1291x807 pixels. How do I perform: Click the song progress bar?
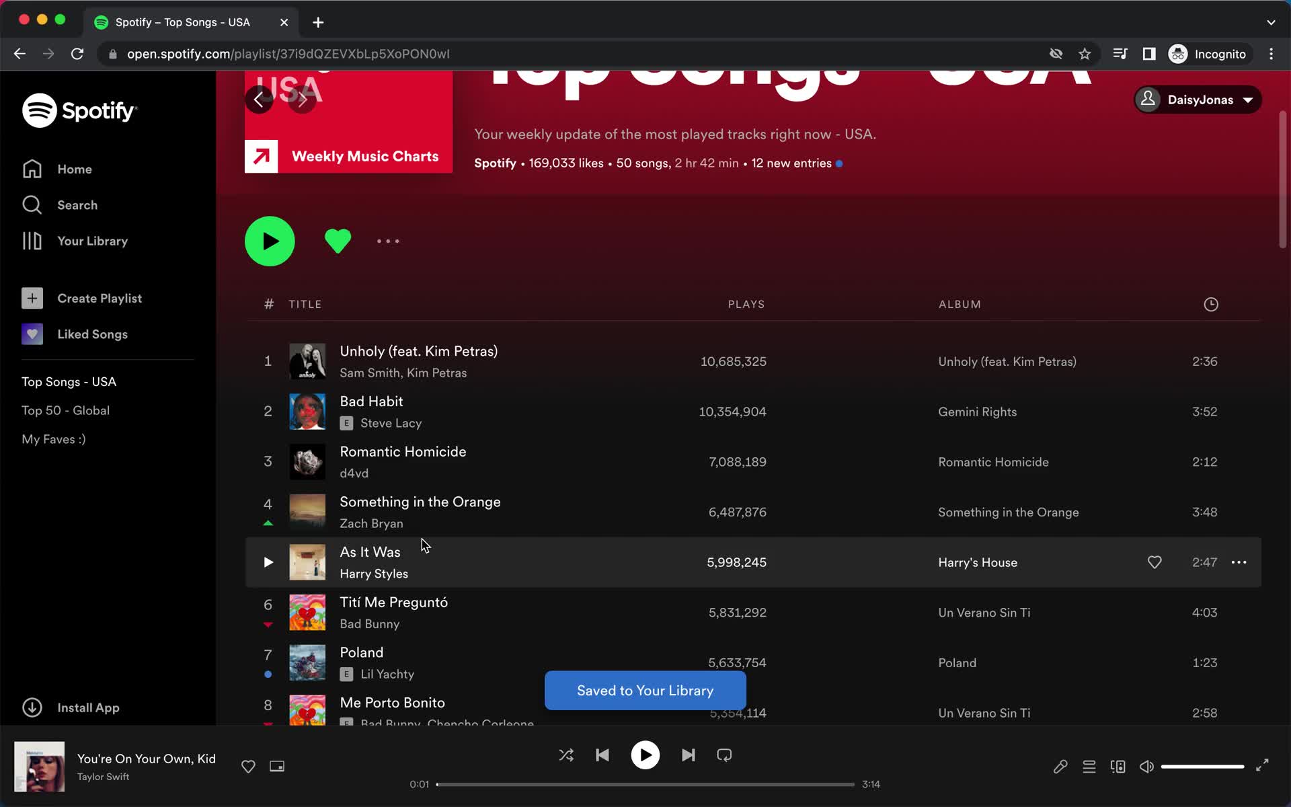pyautogui.click(x=645, y=784)
